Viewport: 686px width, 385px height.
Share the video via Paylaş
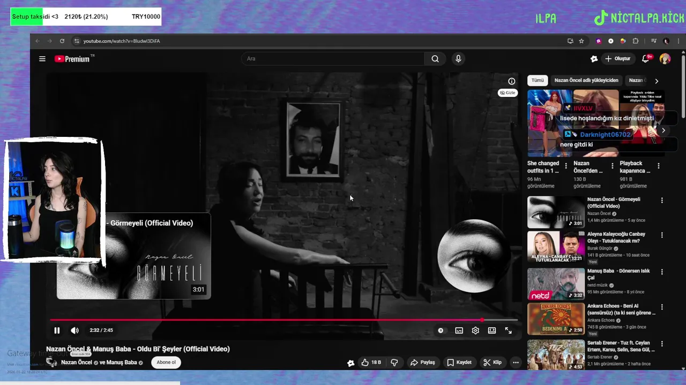pyautogui.click(x=423, y=363)
